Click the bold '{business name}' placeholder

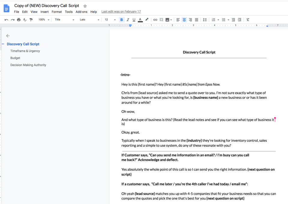point(205,98)
